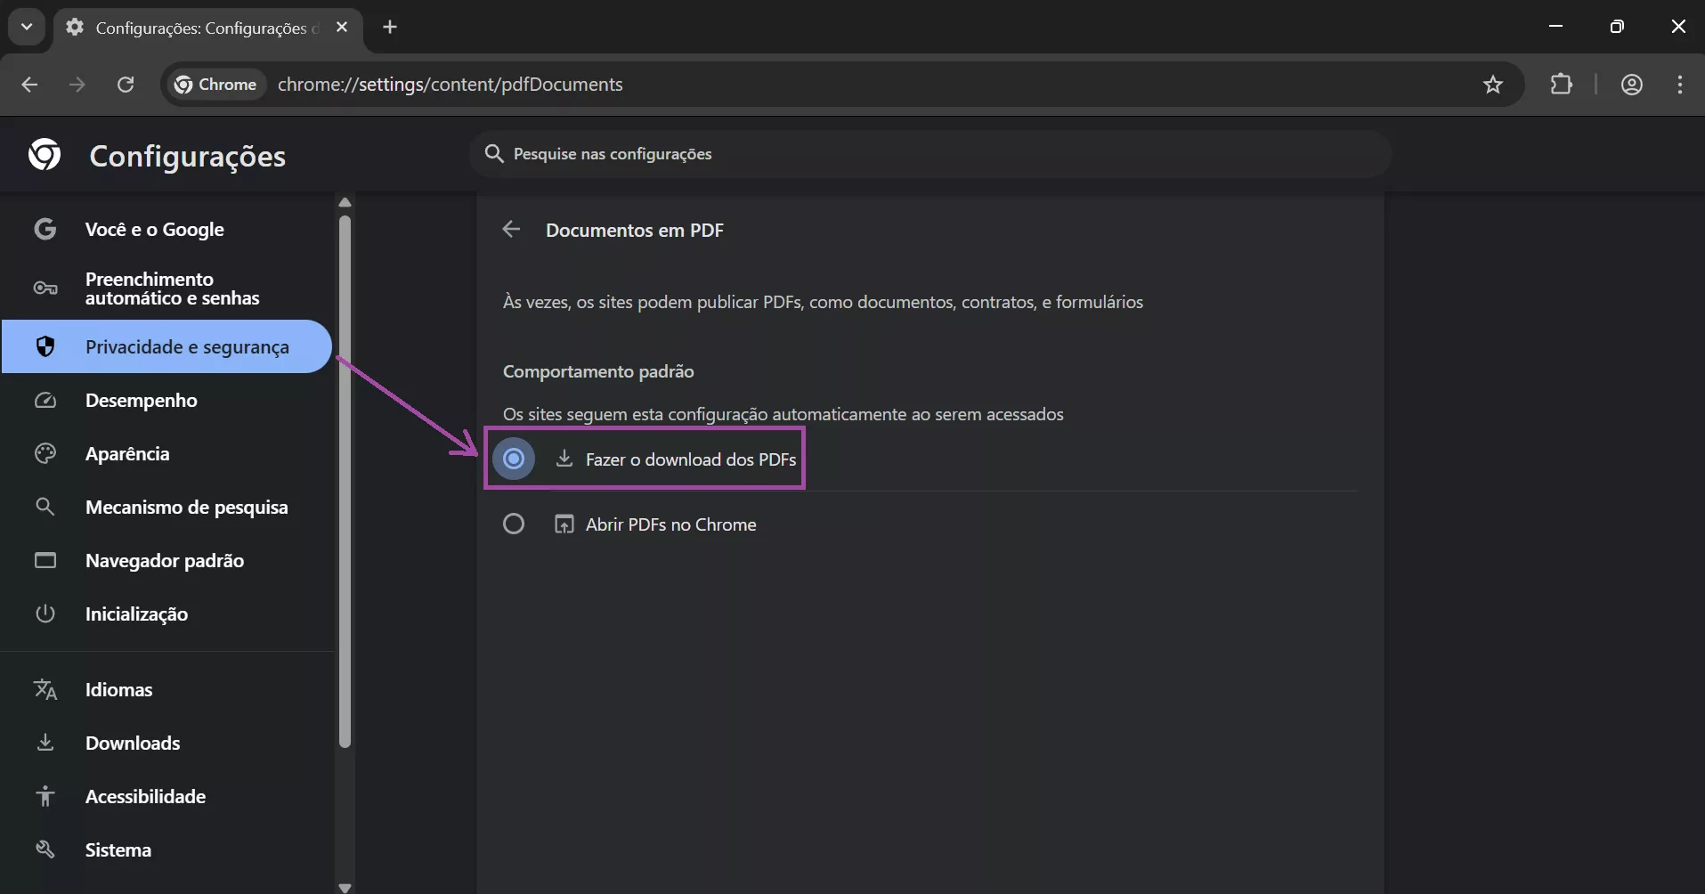
Task: Open Acessibilidade via accessibility icon
Action: [45, 796]
